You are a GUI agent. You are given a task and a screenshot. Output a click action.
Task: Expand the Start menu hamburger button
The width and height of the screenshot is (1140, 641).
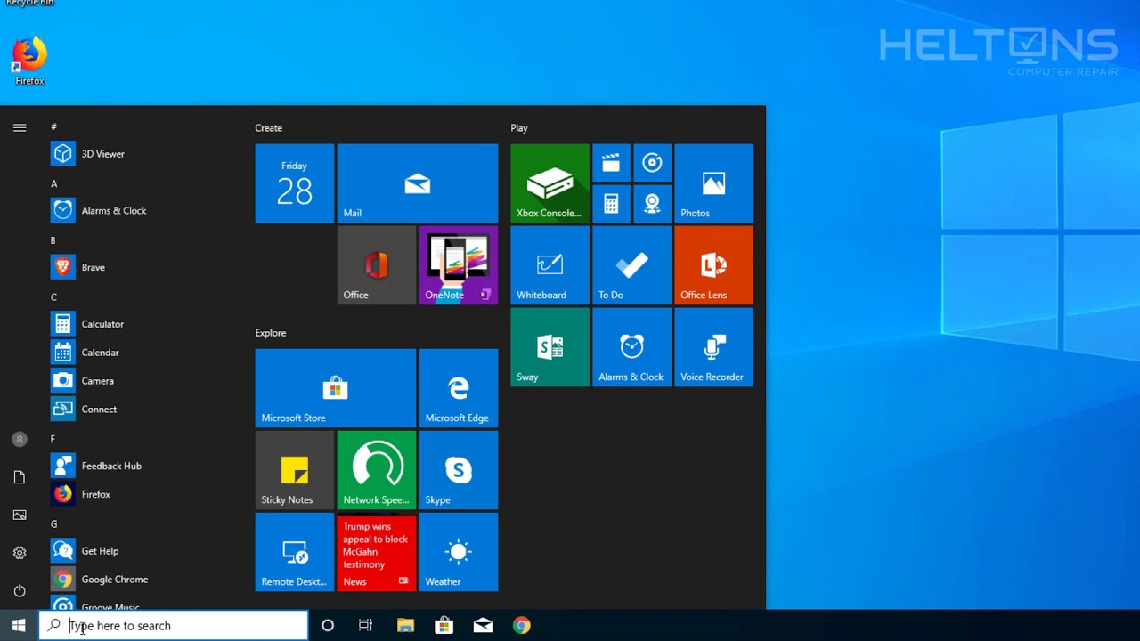[x=20, y=128]
